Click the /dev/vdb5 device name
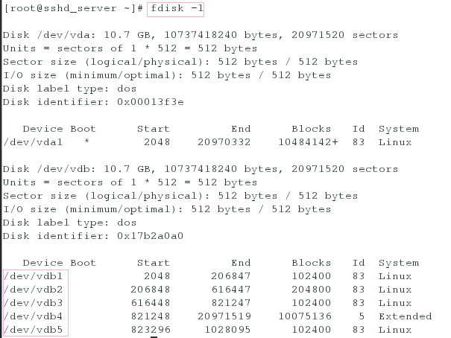Image resolution: width=451 pixels, height=338 pixels. (33, 330)
